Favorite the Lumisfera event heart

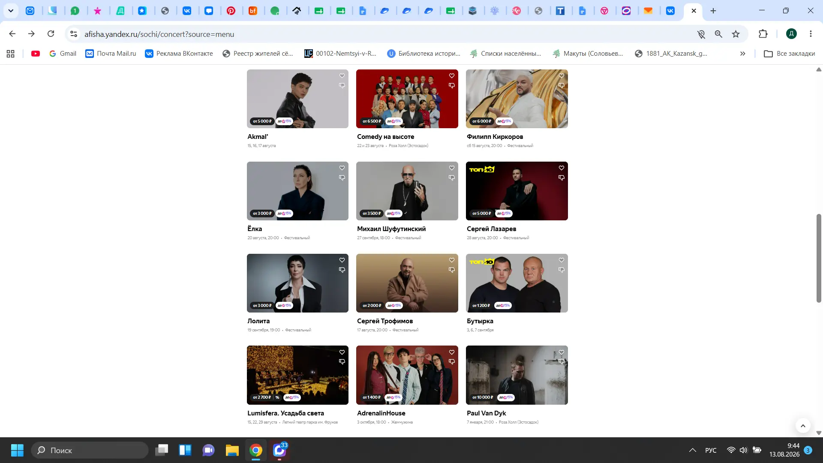(342, 352)
